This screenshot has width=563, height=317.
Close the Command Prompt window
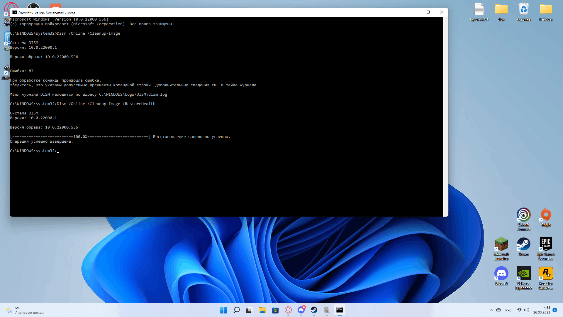click(442, 12)
